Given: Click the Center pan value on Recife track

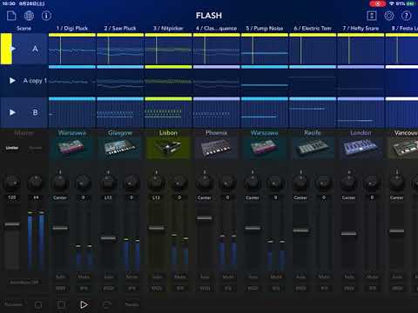Looking at the screenshot, I should click(300, 197).
